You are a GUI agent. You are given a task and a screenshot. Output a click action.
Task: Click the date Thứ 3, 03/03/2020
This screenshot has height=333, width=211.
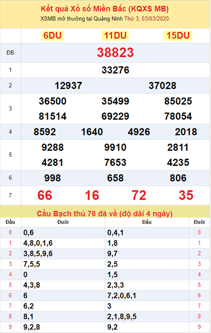(x=146, y=18)
